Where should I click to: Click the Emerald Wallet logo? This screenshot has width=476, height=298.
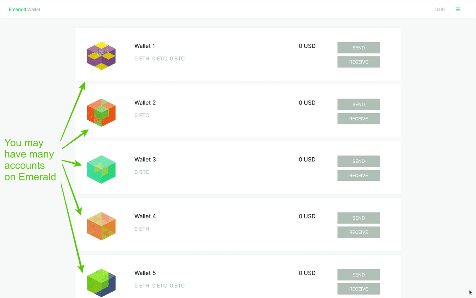point(25,9)
